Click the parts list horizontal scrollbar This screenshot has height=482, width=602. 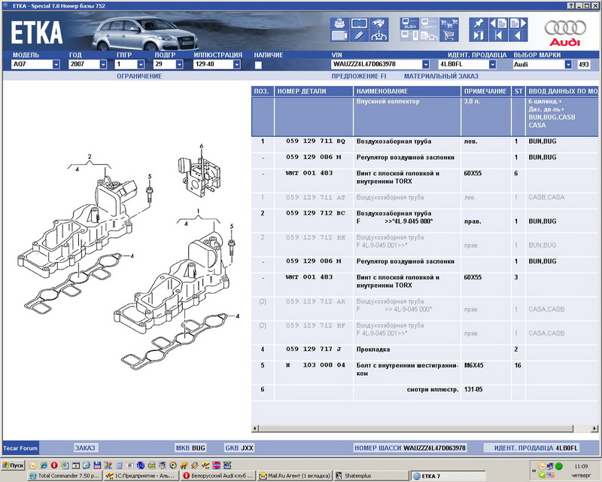point(424,429)
